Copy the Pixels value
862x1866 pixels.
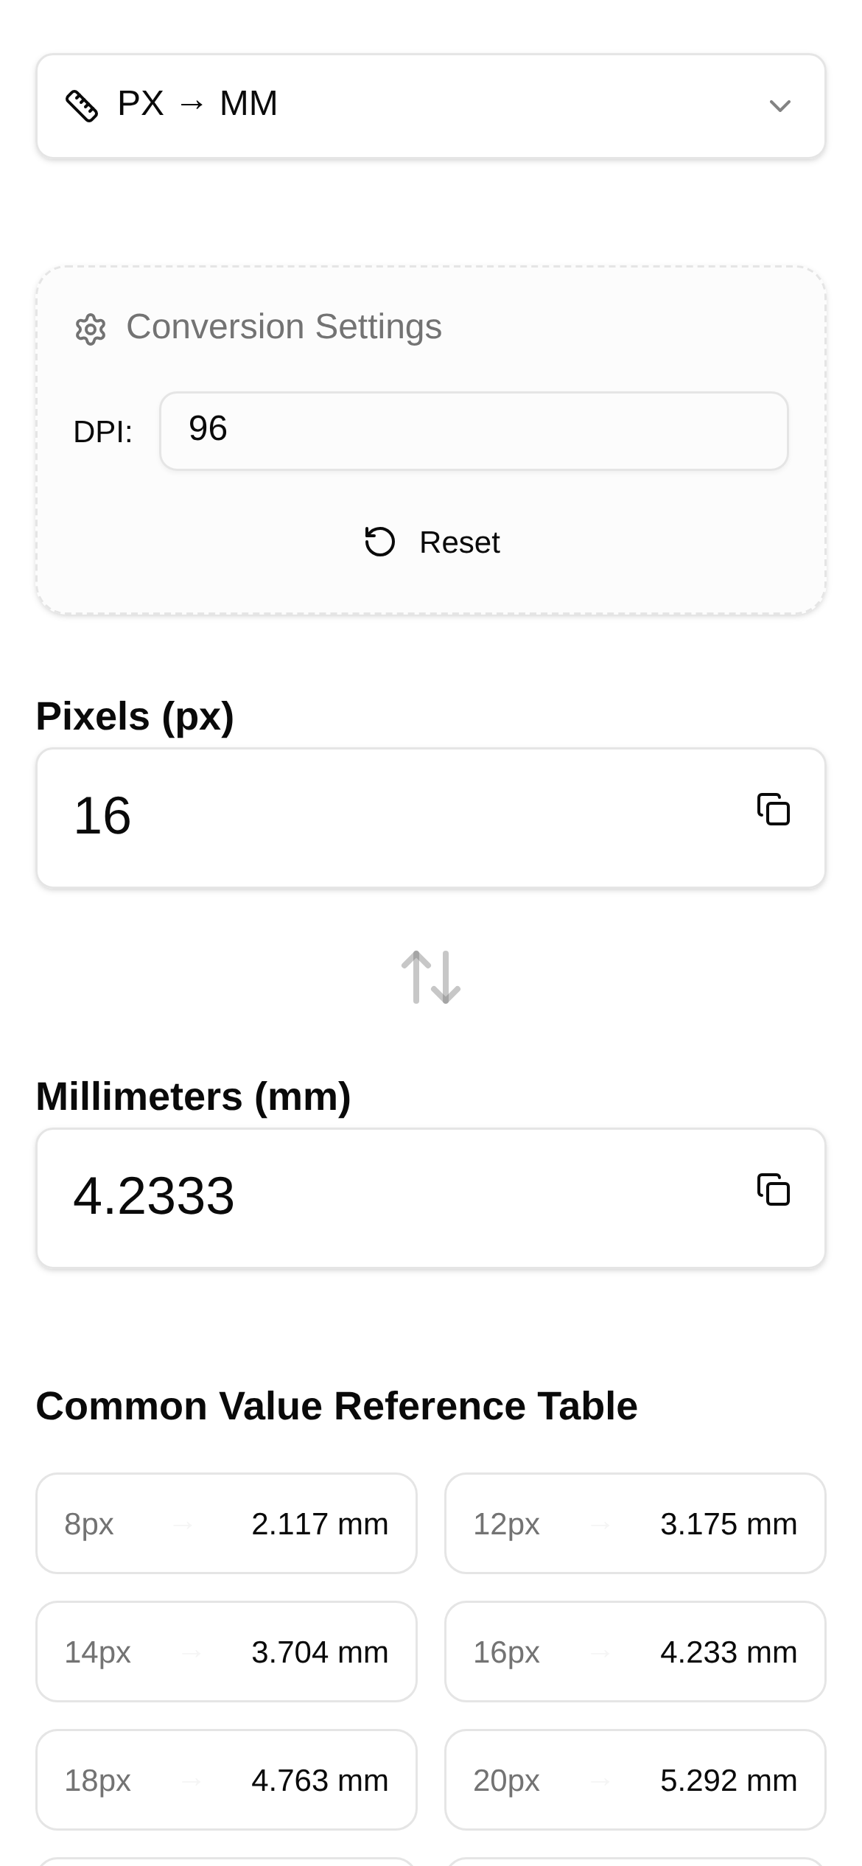coord(774,809)
